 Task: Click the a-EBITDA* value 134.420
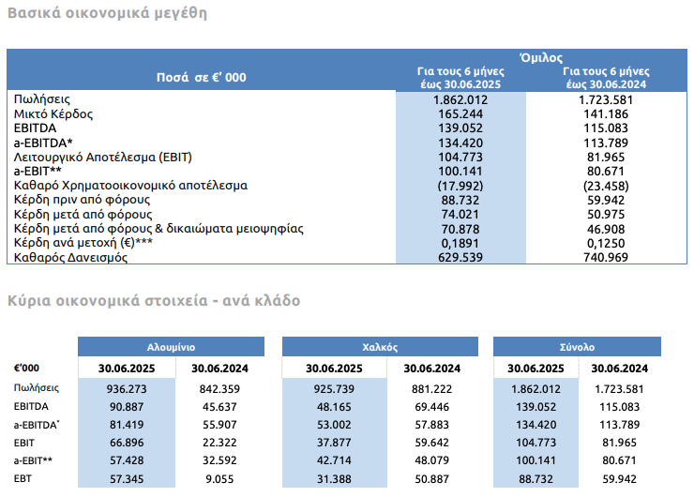tap(460, 143)
